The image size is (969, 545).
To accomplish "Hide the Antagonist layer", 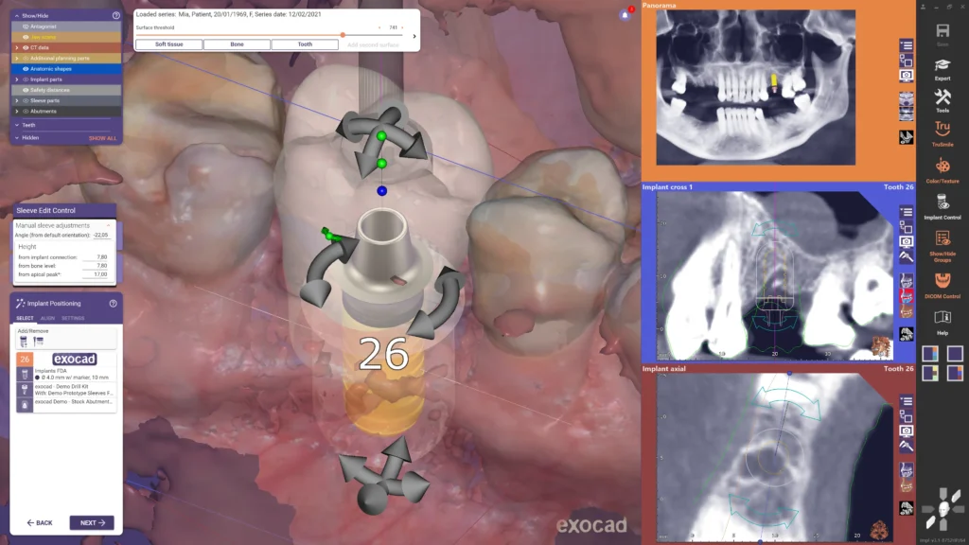I will [25, 26].
